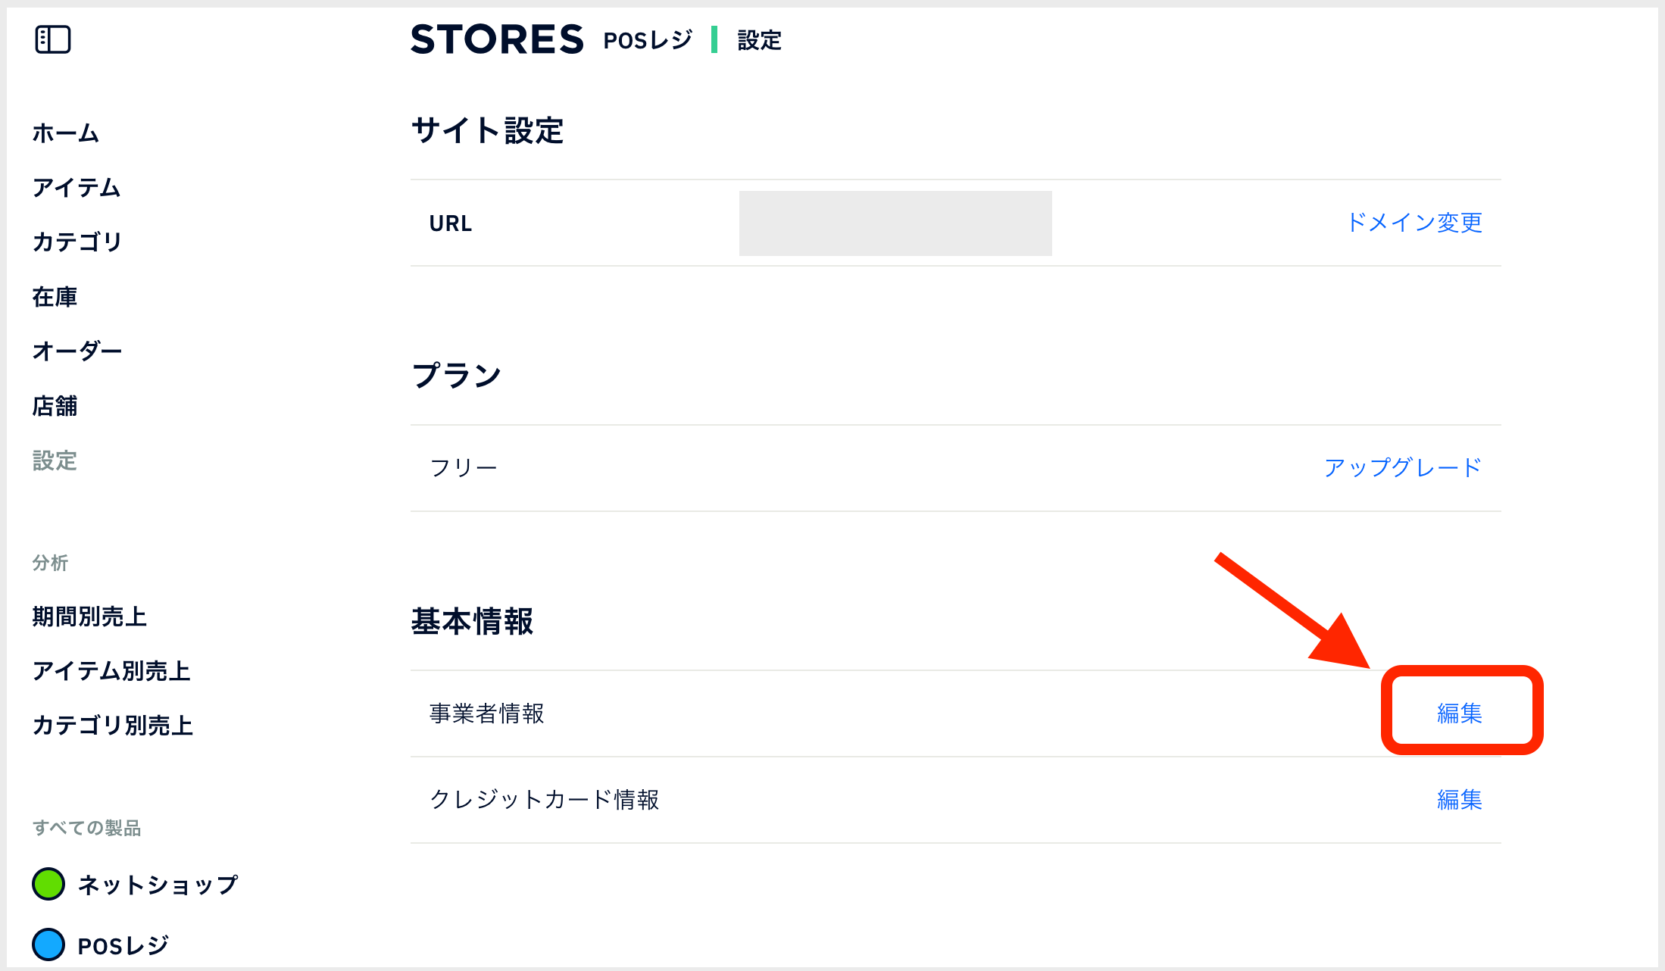This screenshot has width=1665, height=971.
Task: Navigate to オーダー in sidebar
Action: (77, 351)
